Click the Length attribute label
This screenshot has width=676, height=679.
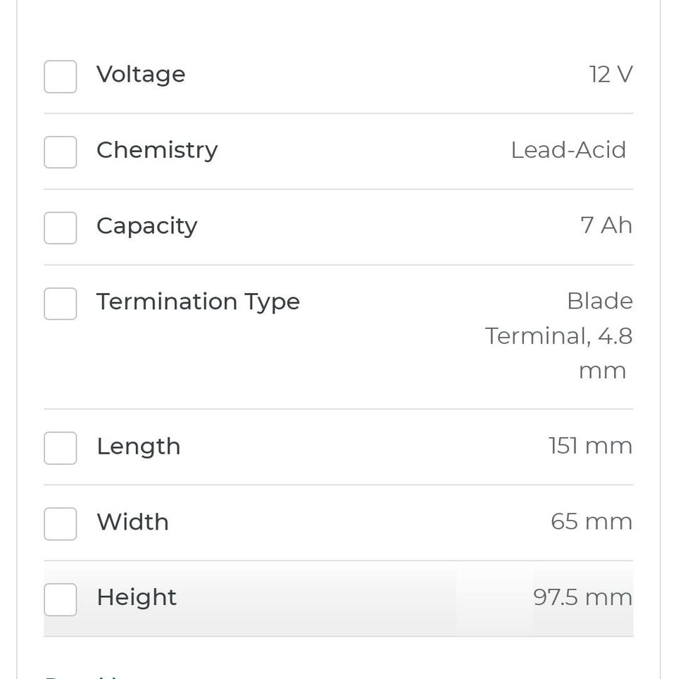(x=138, y=447)
